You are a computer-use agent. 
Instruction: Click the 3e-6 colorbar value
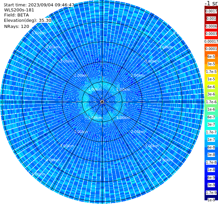tap(211, 94)
